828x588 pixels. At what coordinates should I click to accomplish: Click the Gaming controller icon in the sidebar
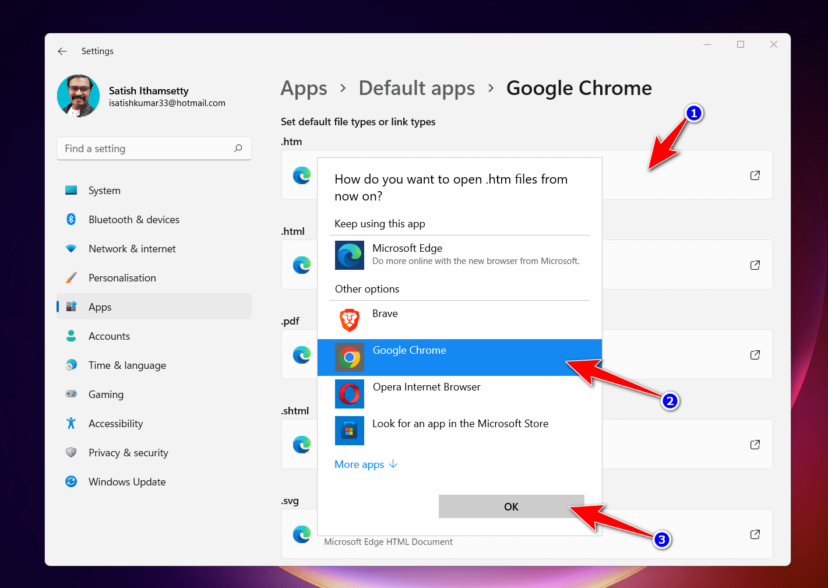point(71,394)
